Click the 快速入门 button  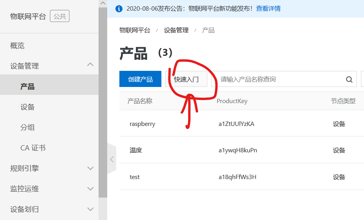pos(186,79)
